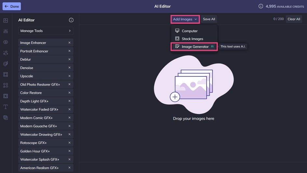Open the Text tool sidebar icon
The height and width of the screenshot is (173, 307).
click(6, 107)
